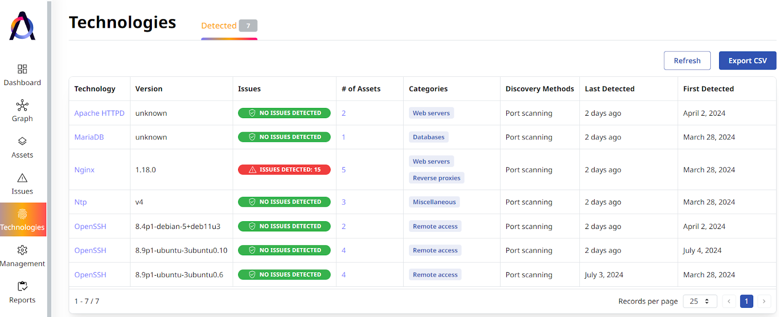Export the table as CSV
This screenshot has height=317, width=779.
click(747, 61)
